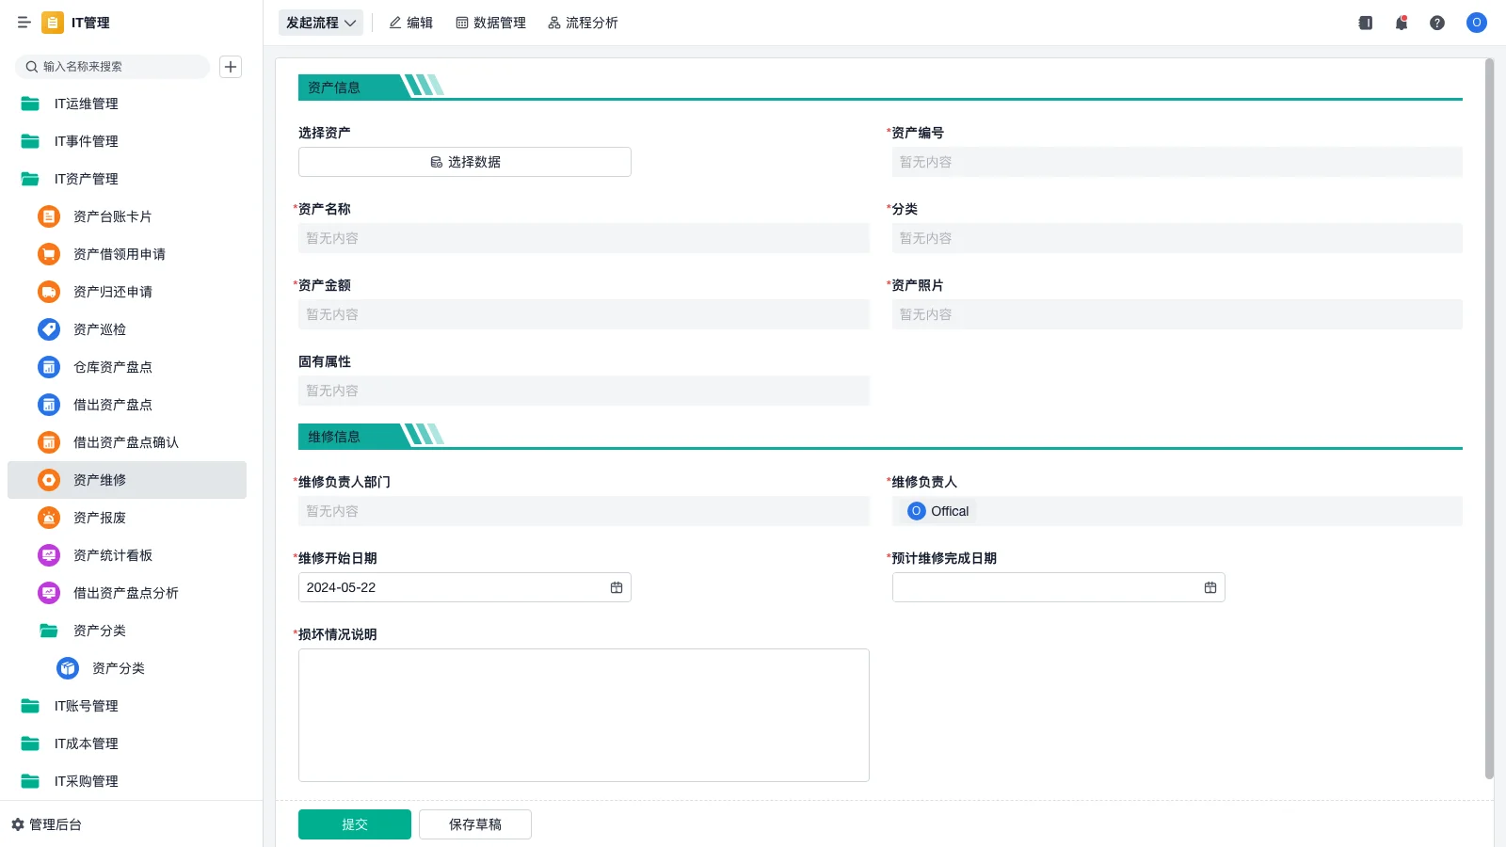Viewport: 1506px width, 847px height.
Task: Click the 预计维修完成日期 input field
Action: [x=1059, y=587]
